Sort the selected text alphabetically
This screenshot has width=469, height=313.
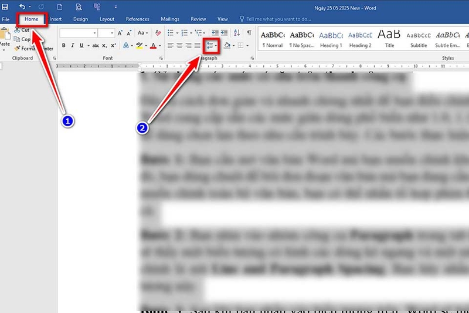pyautogui.click(x=237, y=33)
